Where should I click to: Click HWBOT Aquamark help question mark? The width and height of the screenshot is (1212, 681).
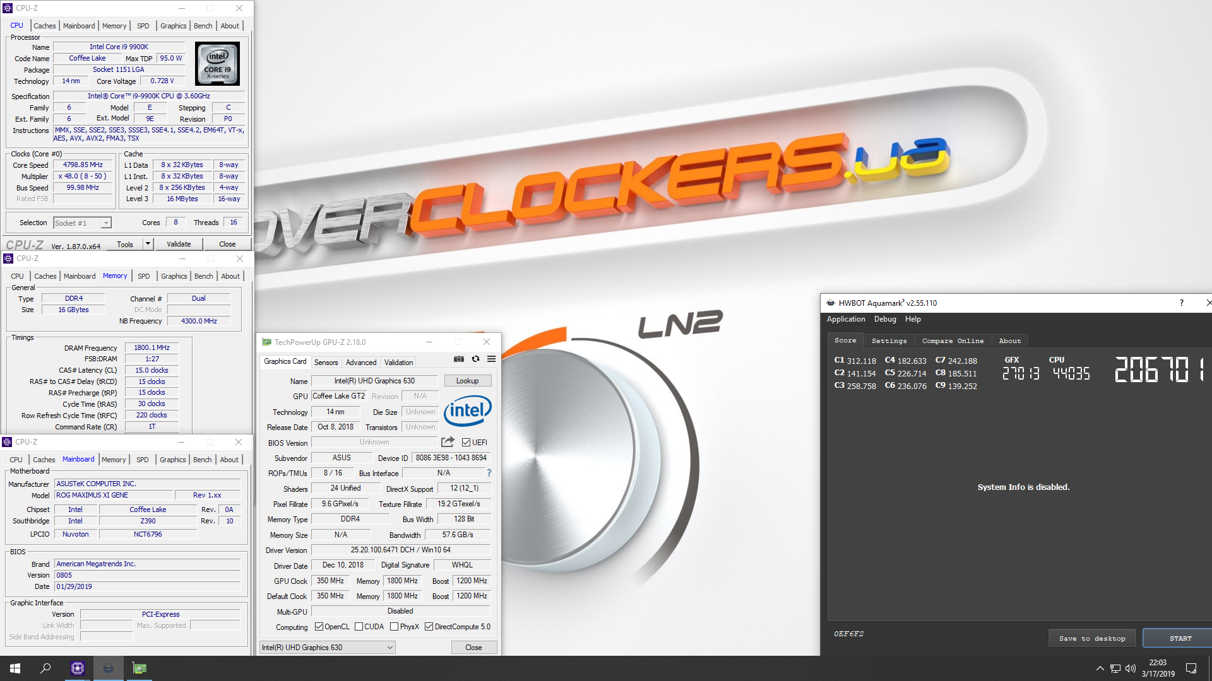(x=1181, y=303)
